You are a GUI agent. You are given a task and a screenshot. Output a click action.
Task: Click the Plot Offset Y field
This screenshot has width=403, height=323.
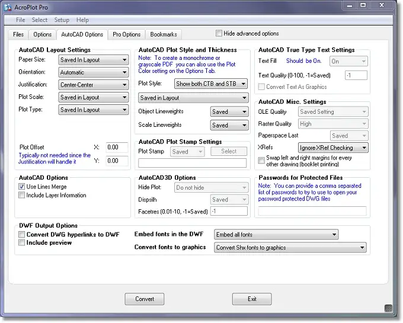(117, 161)
